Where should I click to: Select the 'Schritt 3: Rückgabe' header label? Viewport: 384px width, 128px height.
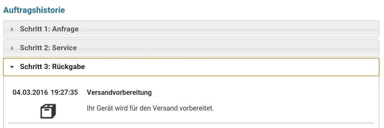pyautogui.click(x=52, y=67)
